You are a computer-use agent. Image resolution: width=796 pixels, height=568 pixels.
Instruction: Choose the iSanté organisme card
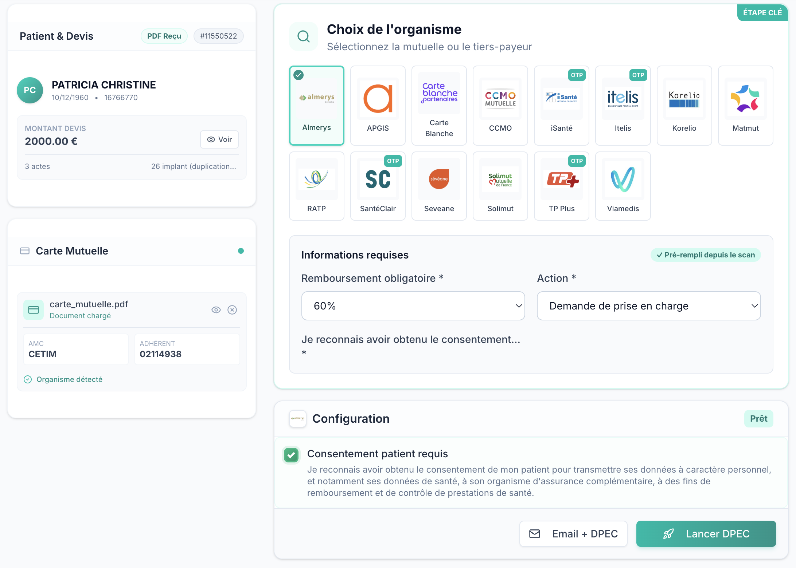pyautogui.click(x=562, y=106)
